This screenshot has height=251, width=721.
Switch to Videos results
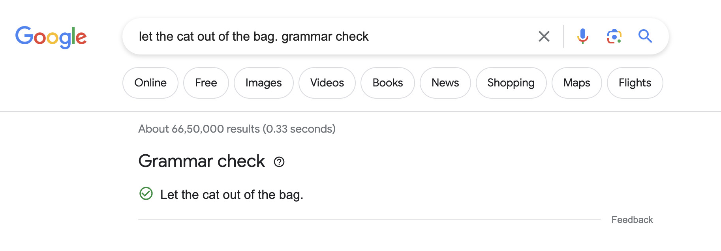pos(327,83)
